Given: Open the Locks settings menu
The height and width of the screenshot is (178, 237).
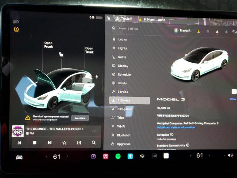Looking at the screenshot, I should 120,39.
